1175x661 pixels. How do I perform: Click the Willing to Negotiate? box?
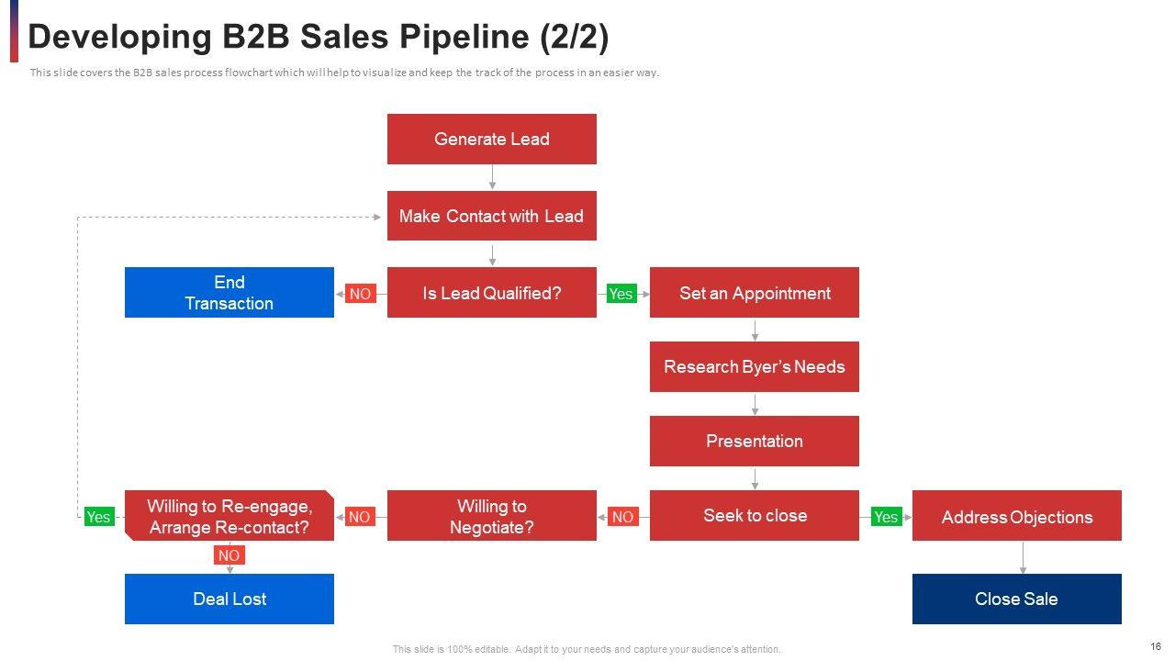tap(491, 516)
